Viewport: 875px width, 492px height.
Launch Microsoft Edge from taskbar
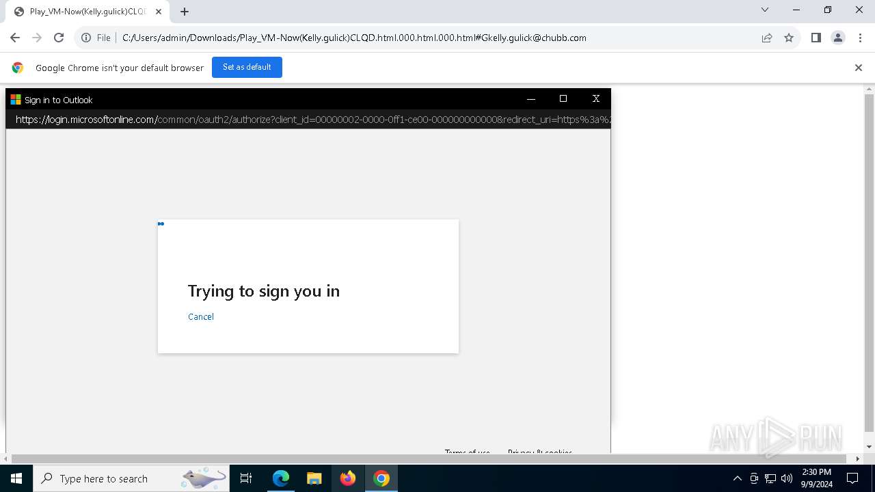pos(281,478)
